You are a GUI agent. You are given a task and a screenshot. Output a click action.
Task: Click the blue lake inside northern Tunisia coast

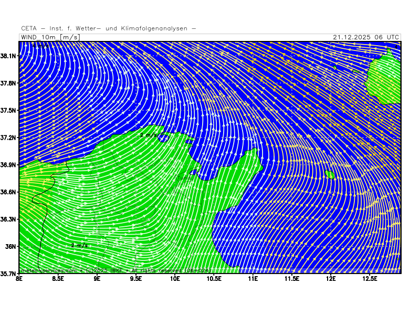[163, 139]
